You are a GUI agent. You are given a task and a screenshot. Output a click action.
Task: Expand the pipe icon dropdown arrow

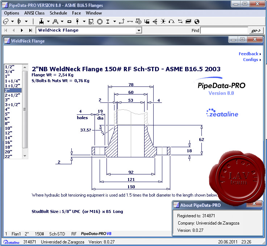click(12, 21)
